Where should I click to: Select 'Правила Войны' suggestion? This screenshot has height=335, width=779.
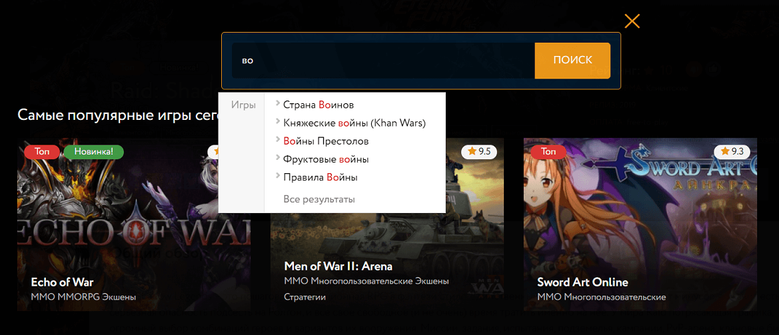[320, 177]
